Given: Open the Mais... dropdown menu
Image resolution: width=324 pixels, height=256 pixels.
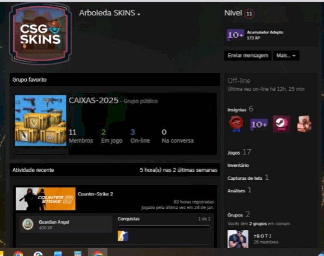Looking at the screenshot, I should click(286, 56).
